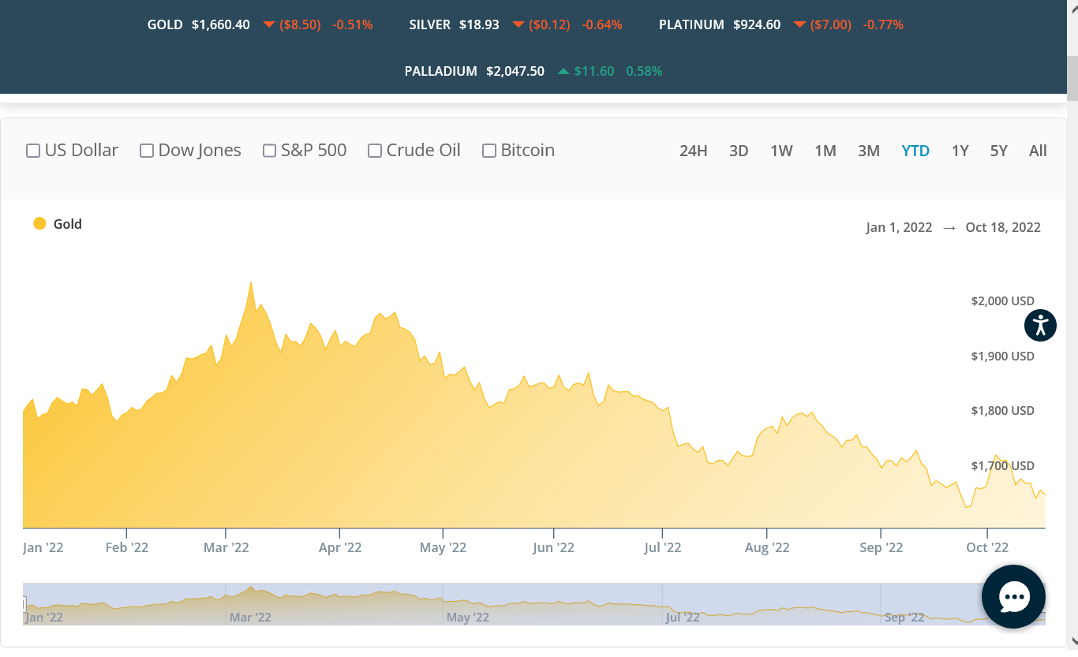Click the $2,000 USD axis label
The height and width of the screenshot is (657, 1078).
point(1002,301)
